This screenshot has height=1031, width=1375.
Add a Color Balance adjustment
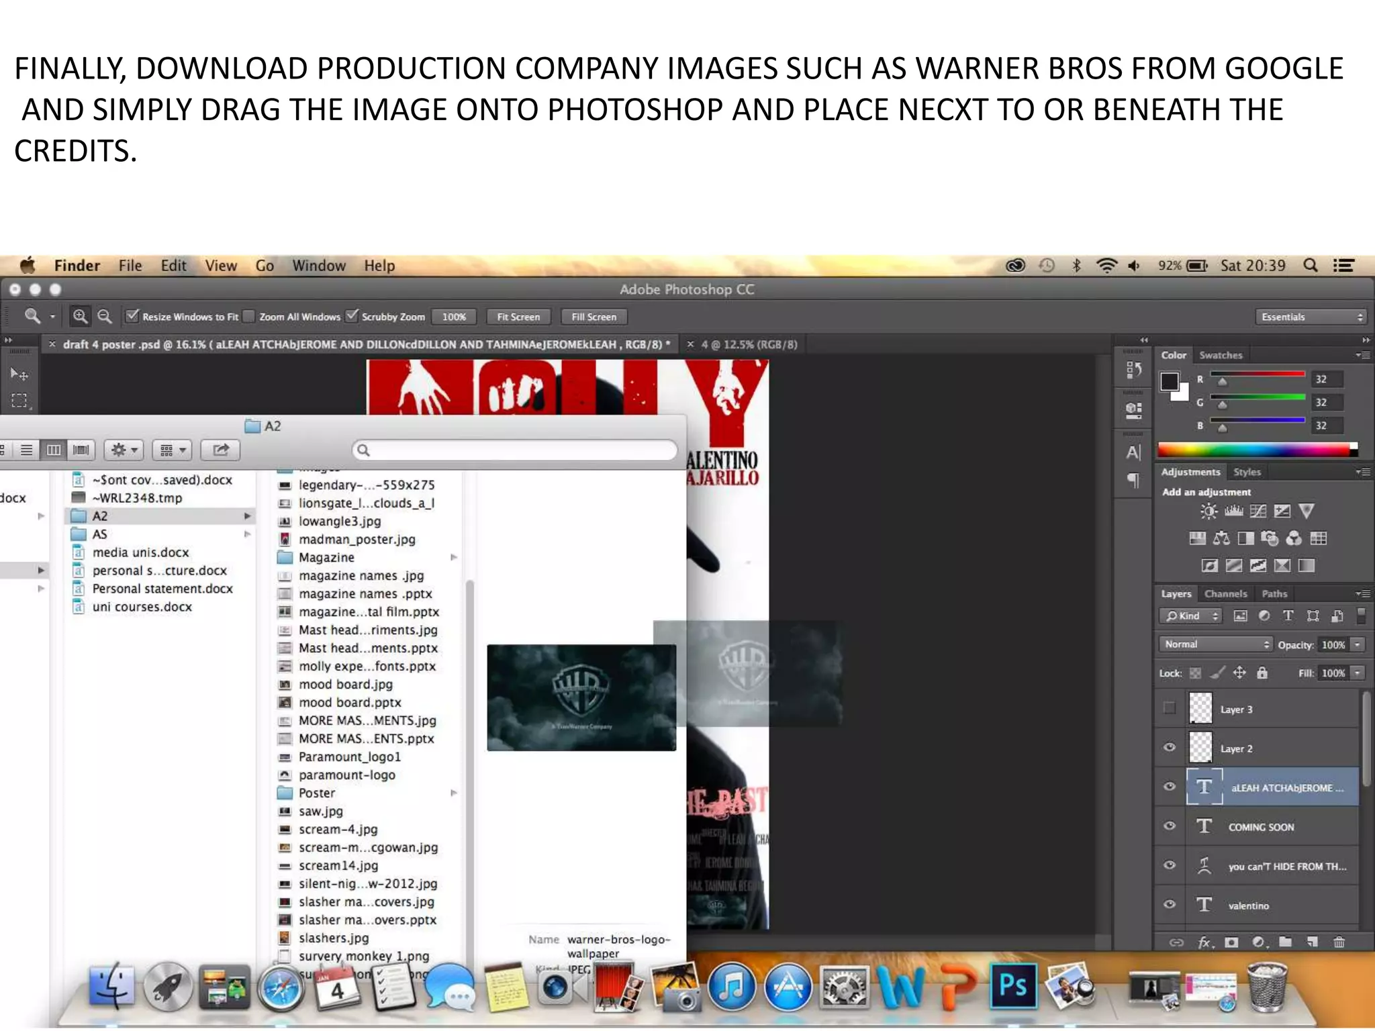coord(1221,538)
